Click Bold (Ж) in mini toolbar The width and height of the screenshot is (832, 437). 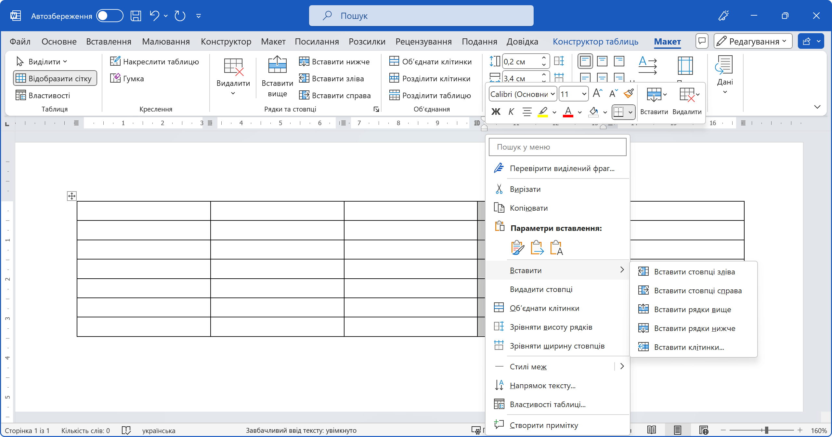(x=496, y=112)
